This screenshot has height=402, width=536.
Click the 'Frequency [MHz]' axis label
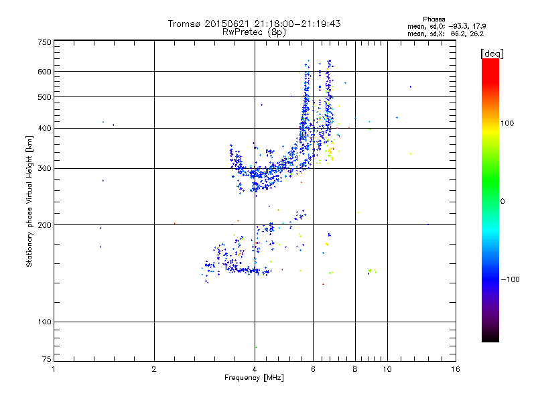pos(254,378)
